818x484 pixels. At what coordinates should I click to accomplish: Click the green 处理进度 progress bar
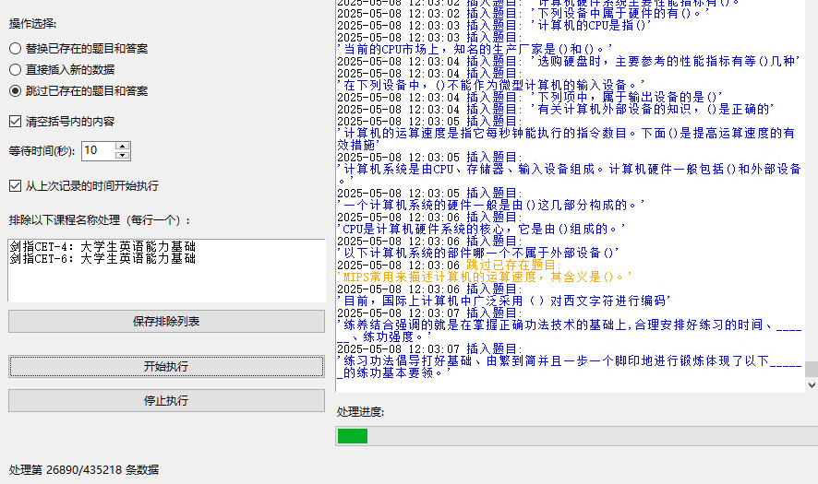pyautogui.click(x=353, y=435)
